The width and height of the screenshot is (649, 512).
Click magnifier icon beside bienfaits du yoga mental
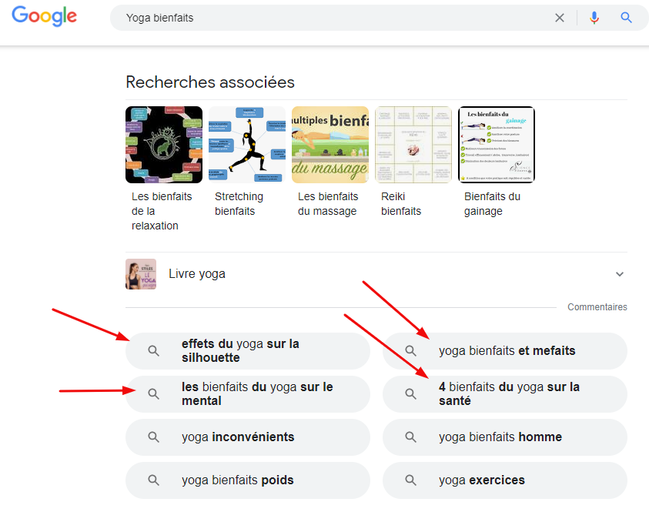pos(153,394)
